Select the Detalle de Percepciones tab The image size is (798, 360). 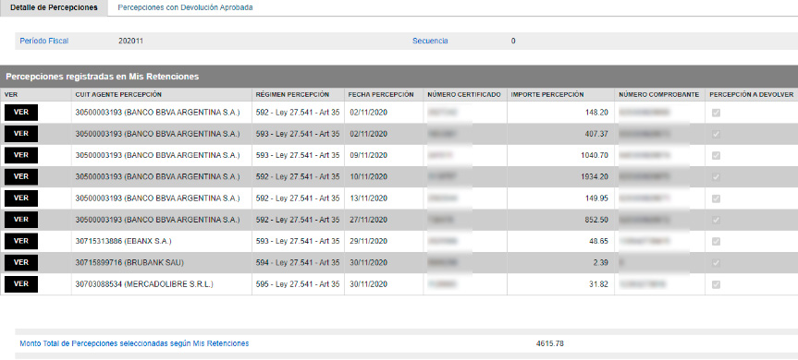point(54,8)
